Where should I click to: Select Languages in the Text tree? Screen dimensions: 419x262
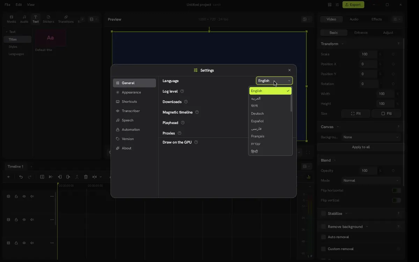click(x=16, y=54)
